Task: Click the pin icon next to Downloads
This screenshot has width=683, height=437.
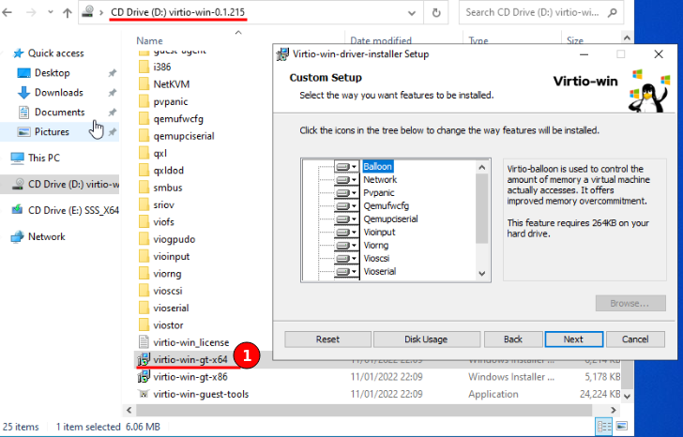Action: tap(113, 92)
